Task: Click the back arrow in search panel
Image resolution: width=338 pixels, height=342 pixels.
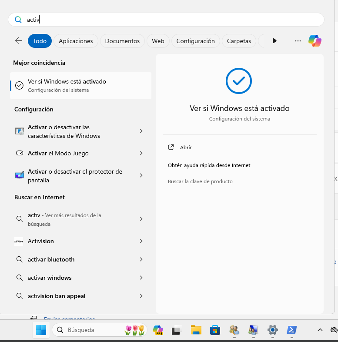Action: pos(19,41)
